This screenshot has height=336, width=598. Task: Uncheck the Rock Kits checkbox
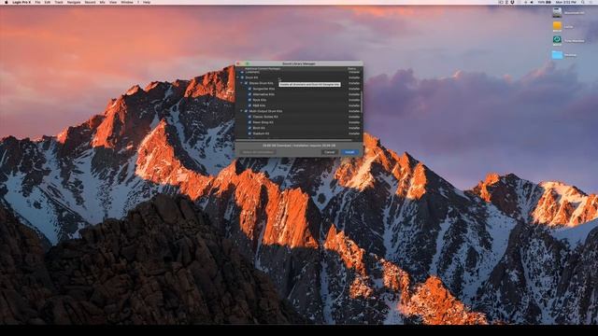click(249, 100)
